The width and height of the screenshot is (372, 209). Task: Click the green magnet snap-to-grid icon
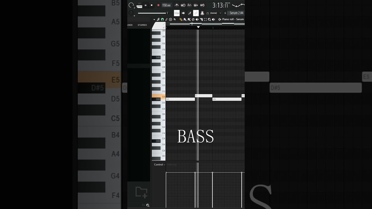coord(162,19)
